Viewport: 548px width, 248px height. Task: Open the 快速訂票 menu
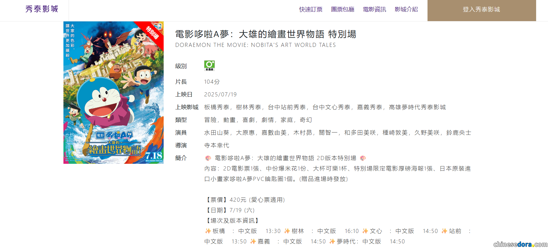(311, 10)
